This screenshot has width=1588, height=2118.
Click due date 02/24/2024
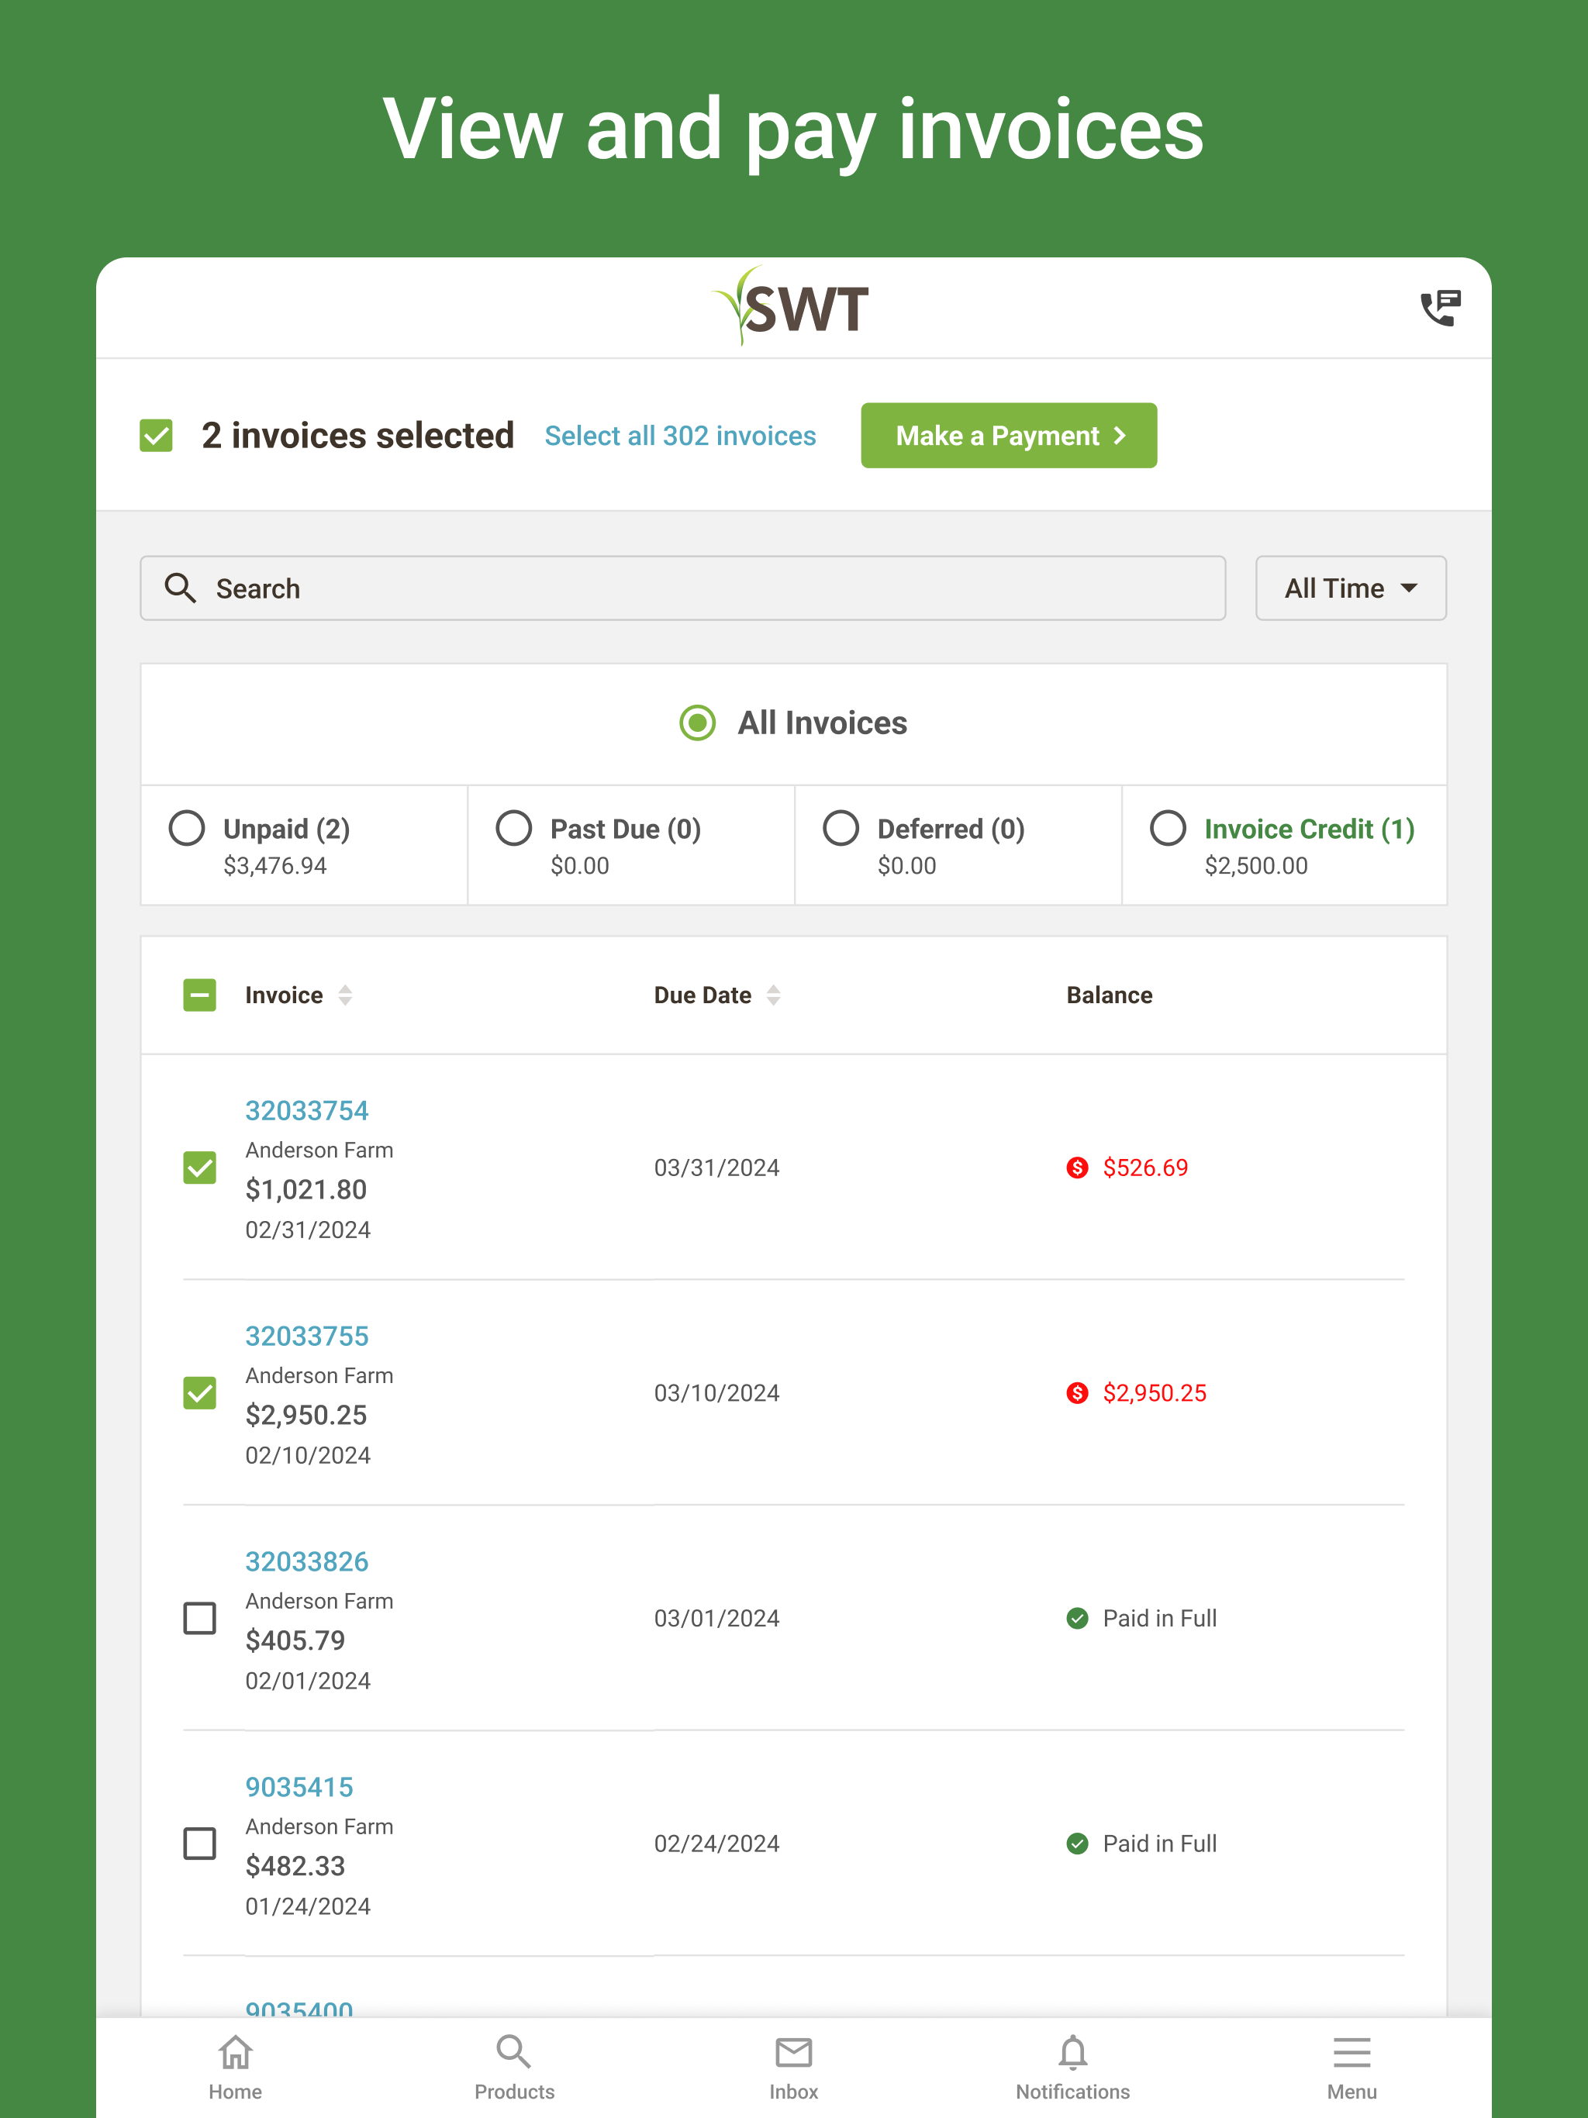click(x=716, y=1844)
